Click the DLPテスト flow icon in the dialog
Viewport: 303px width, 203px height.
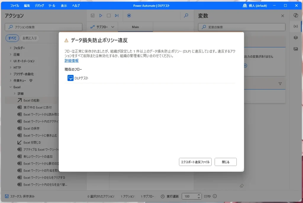[70, 78]
